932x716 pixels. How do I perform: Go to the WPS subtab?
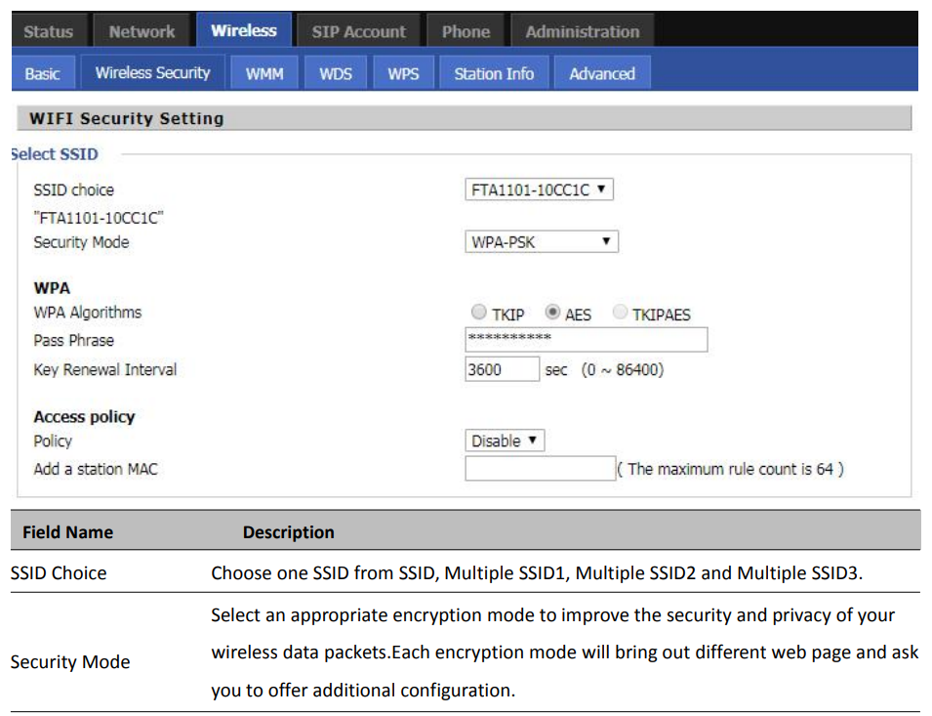click(404, 73)
